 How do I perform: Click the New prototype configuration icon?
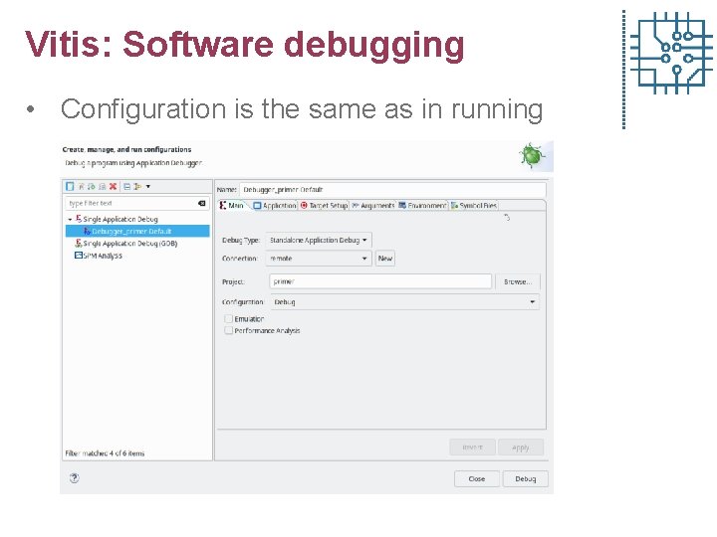click(x=82, y=186)
